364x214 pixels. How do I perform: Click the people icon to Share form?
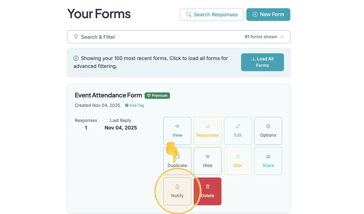click(268, 156)
